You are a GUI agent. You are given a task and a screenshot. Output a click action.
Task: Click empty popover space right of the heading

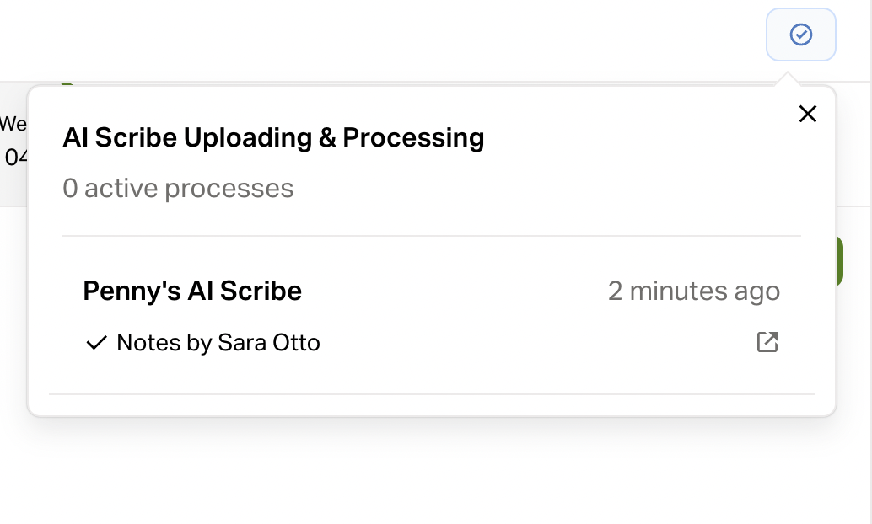click(x=641, y=139)
